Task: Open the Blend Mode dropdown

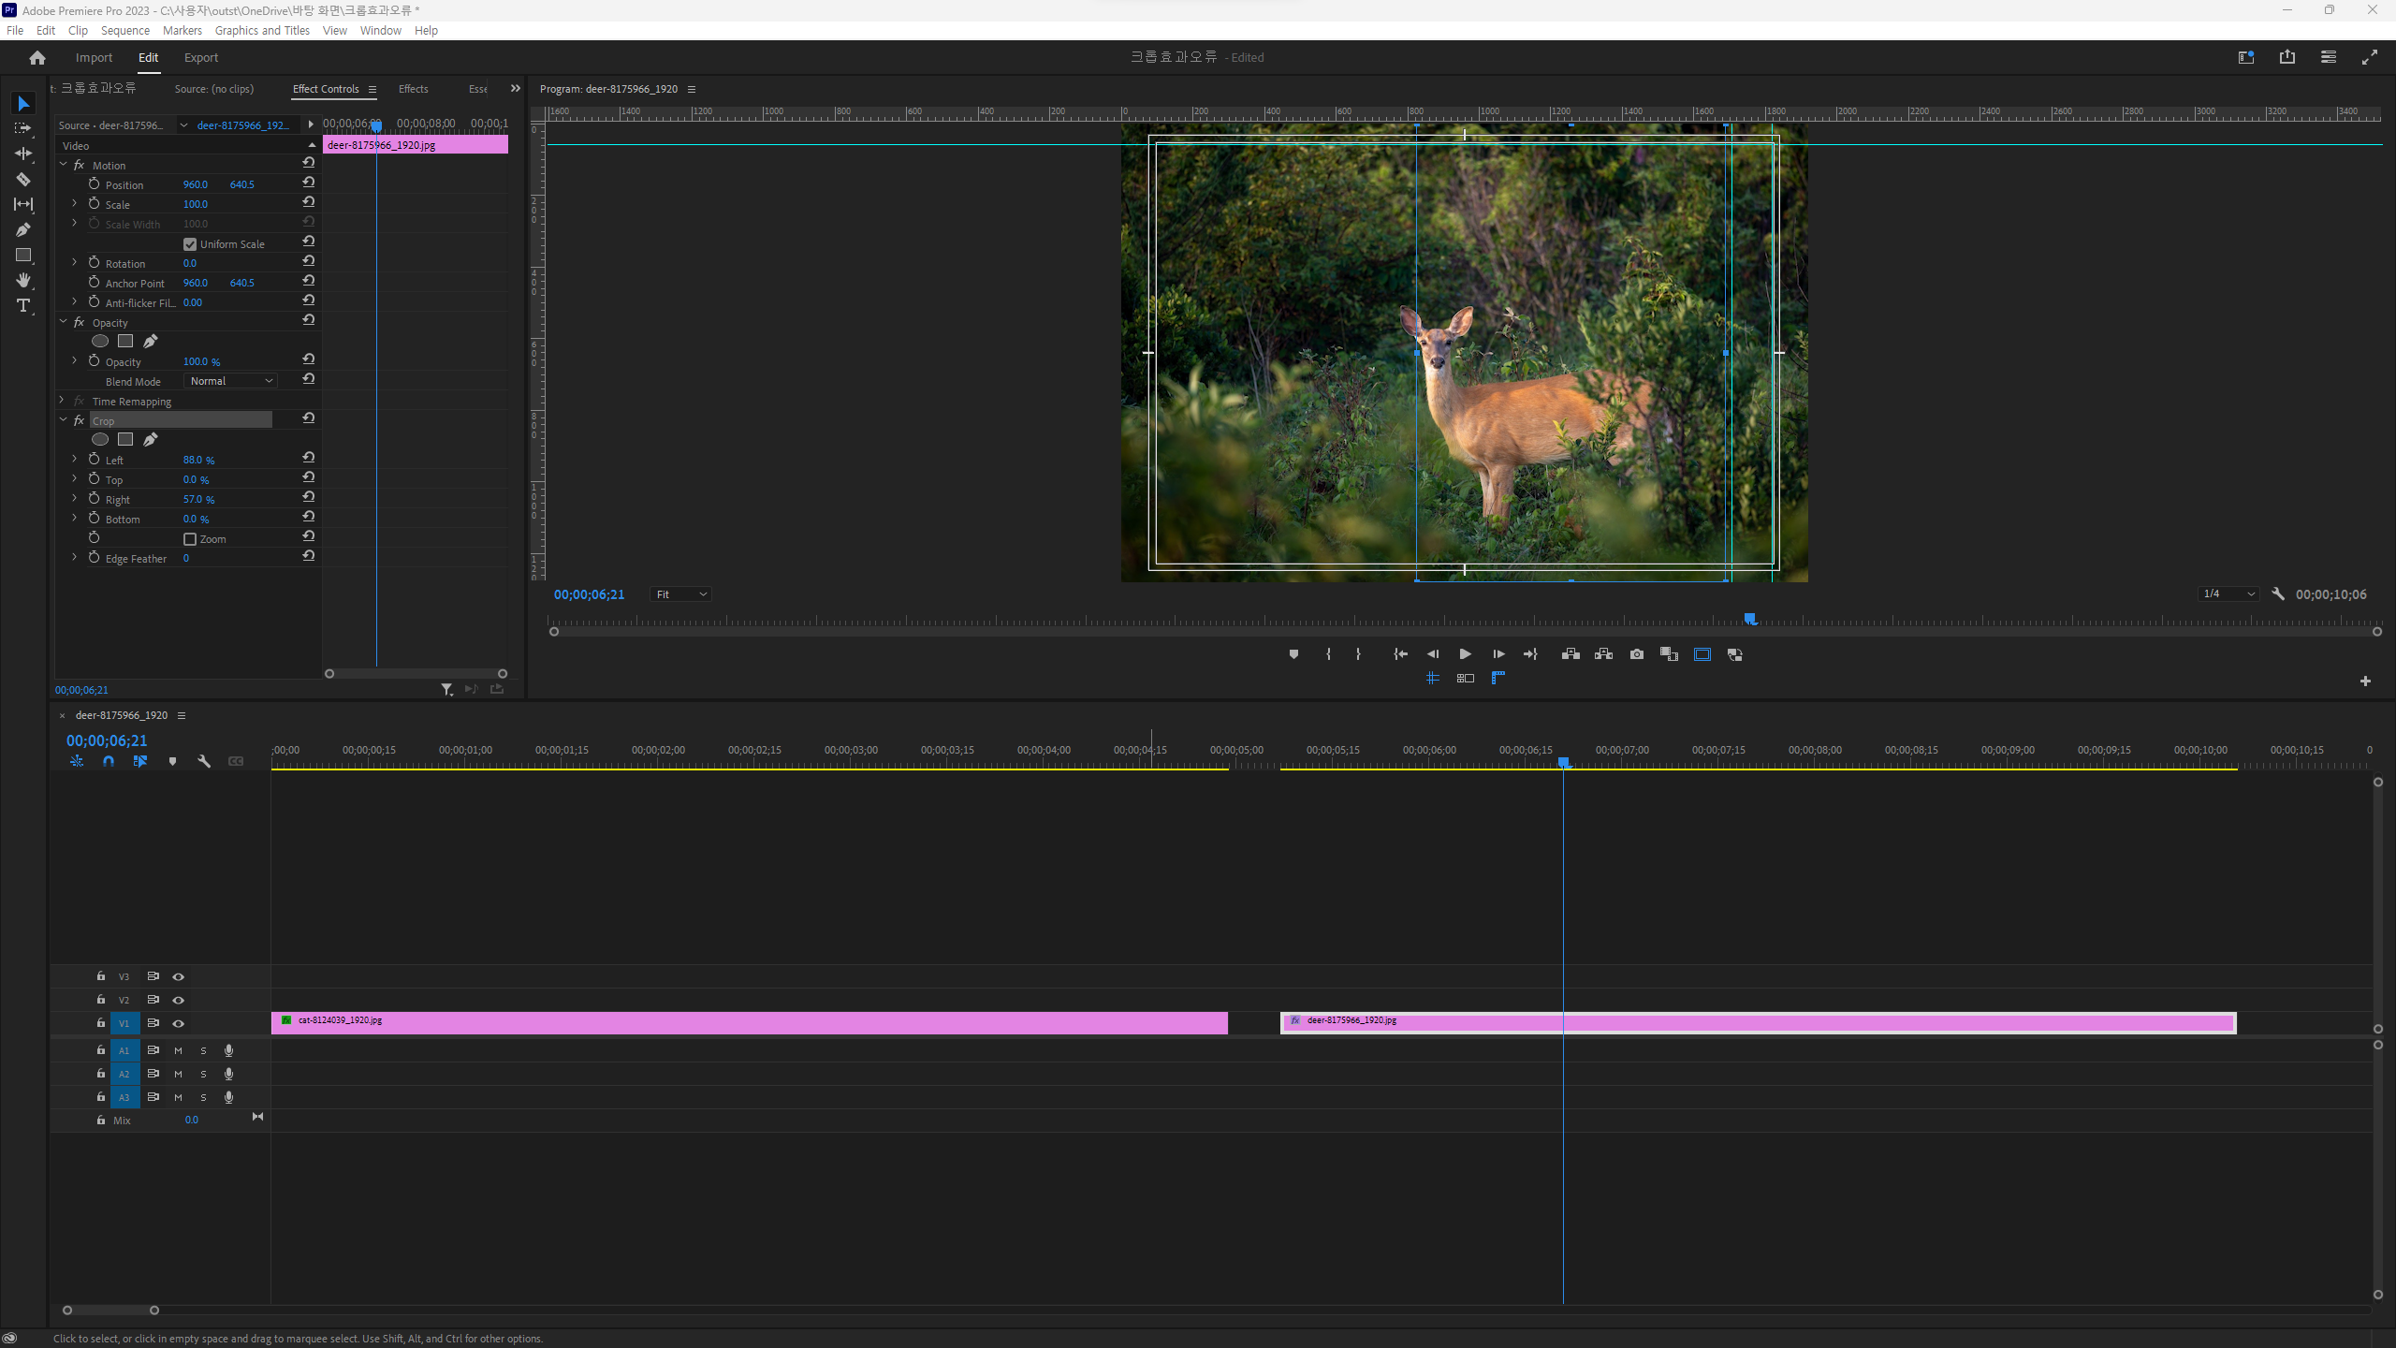Action: pos(230,381)
